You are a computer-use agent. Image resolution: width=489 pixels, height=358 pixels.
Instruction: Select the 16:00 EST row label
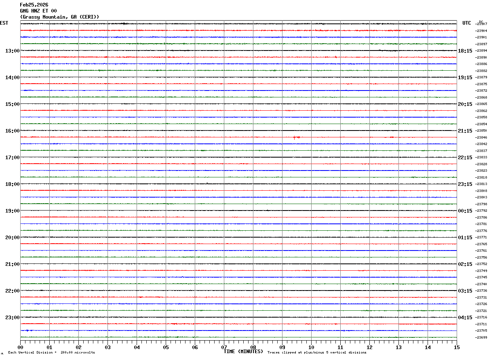click(x=12, y=131)
